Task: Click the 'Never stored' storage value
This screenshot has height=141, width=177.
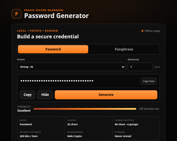Action: [123, 136]
